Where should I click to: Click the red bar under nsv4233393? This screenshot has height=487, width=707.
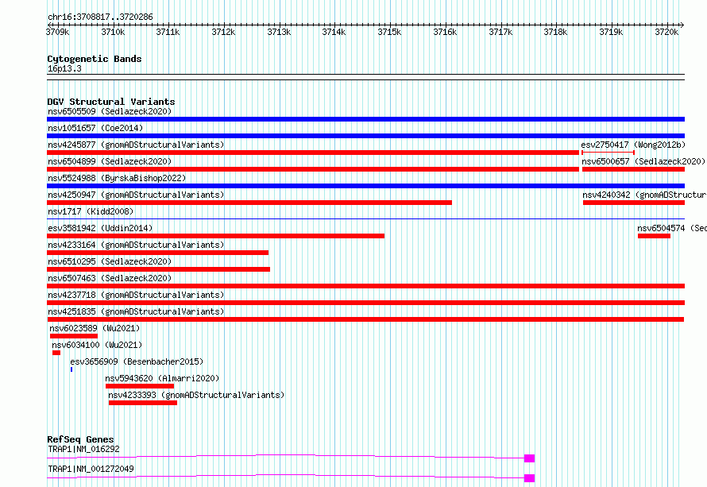tap(143, 403)
